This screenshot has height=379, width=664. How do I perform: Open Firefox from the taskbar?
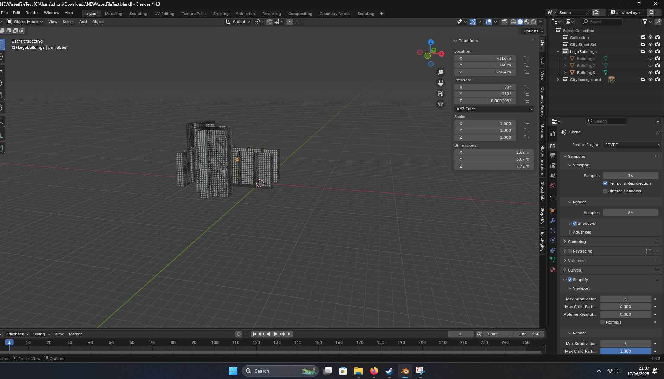[x=374, y=371]
